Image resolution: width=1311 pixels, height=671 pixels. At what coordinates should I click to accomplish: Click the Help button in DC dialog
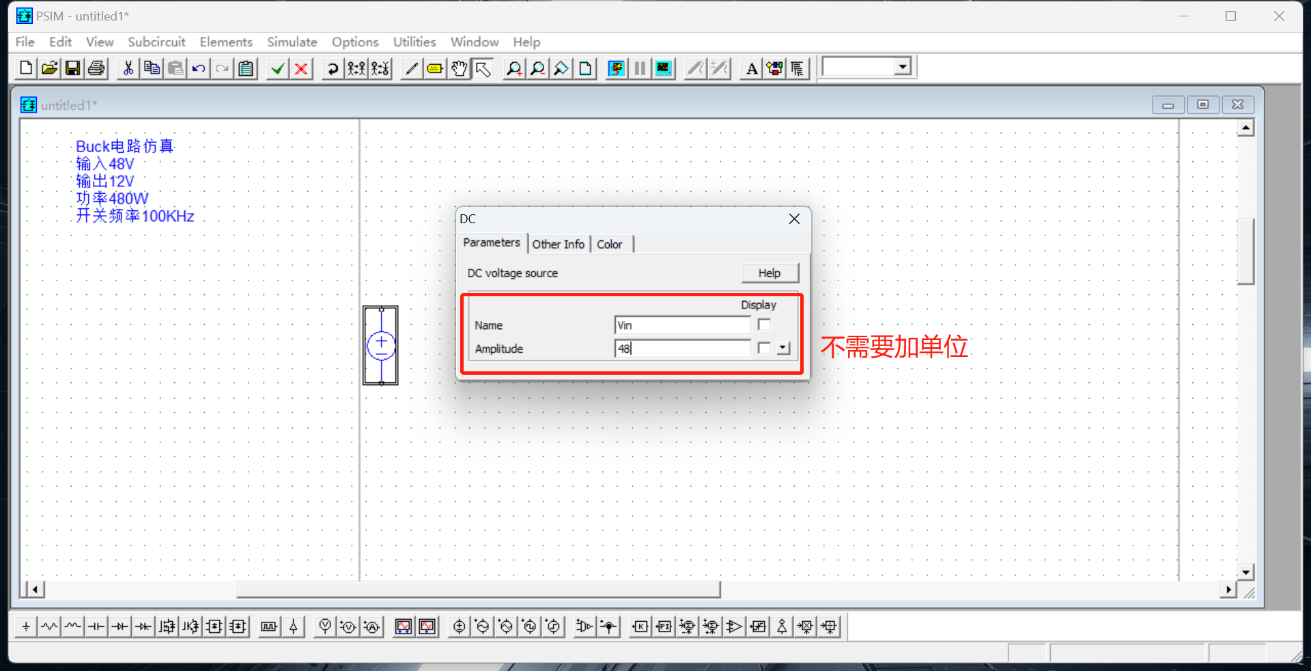click(x=770, y=272)
